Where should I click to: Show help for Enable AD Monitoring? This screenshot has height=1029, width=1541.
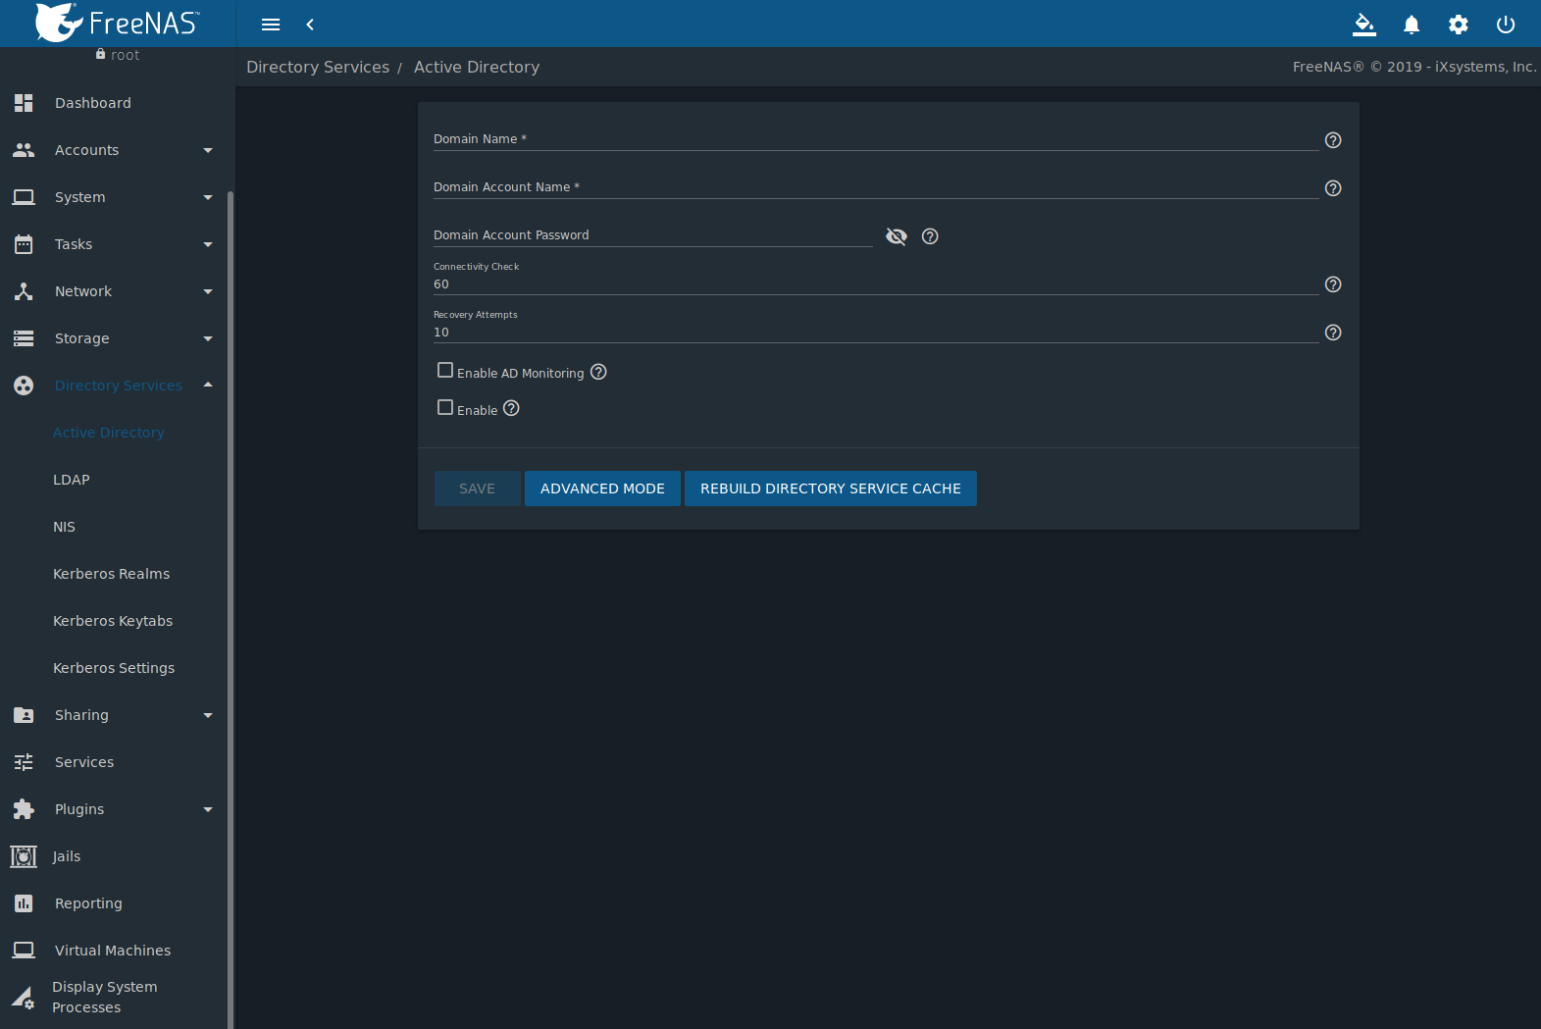pos(598,372)
